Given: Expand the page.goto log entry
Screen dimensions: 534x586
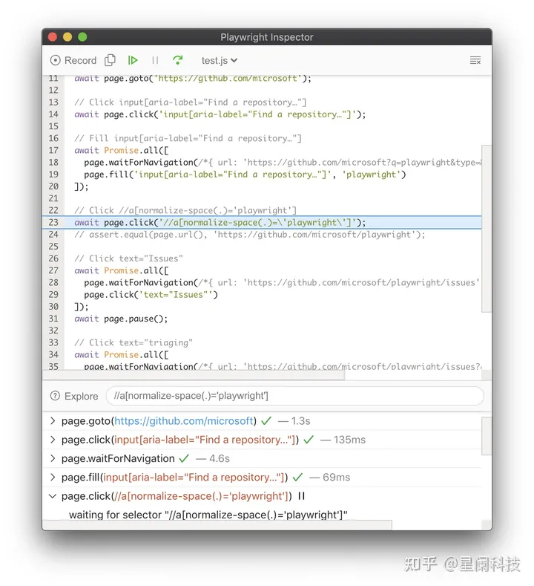Looking at the screenshot, I should [x=53, y=421].
